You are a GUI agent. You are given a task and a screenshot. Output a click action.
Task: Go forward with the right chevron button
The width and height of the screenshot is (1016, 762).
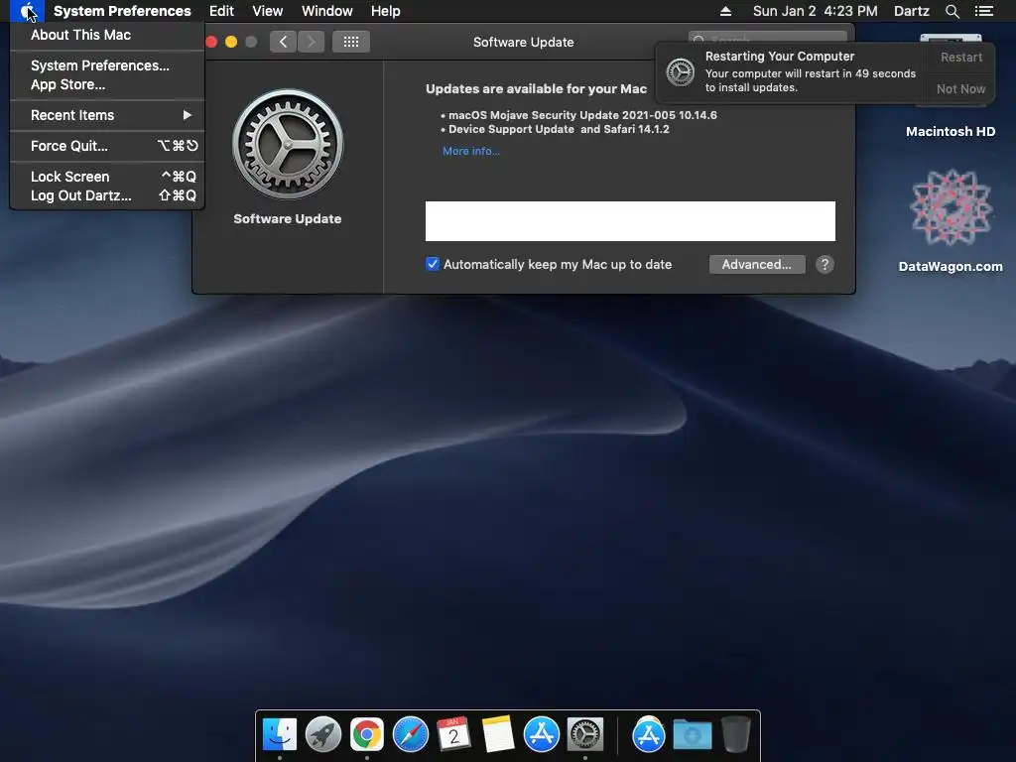point(311,42)
